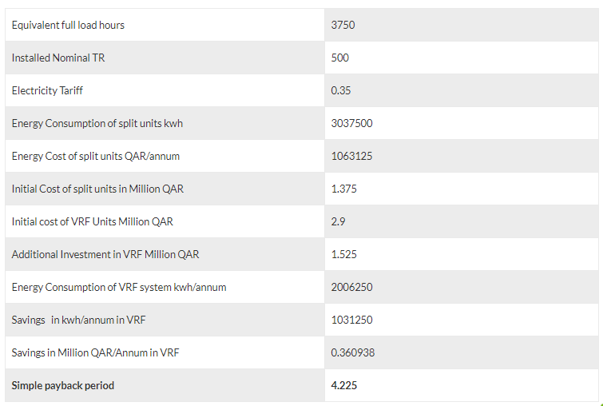
Task: Select the 2.9 value cell
Action: coord(338,221)
